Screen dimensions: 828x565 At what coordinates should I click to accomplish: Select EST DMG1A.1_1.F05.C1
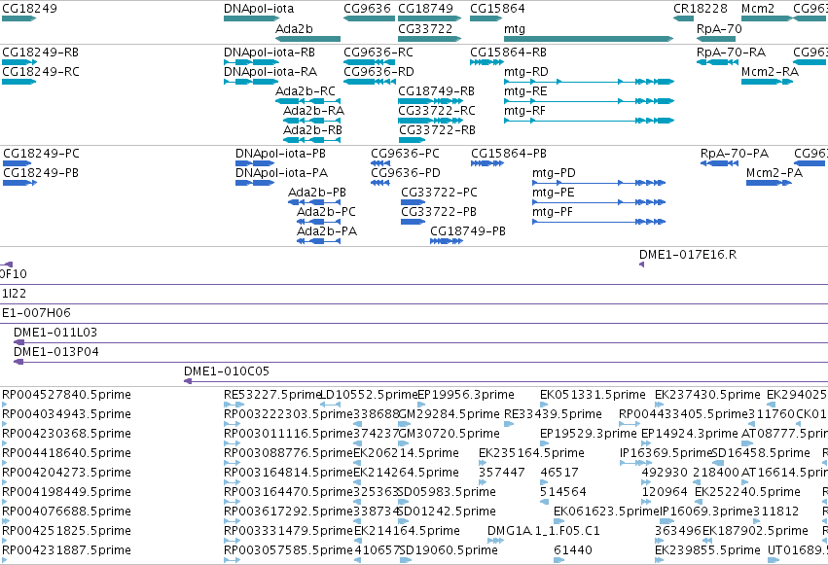tap(543, 531)
